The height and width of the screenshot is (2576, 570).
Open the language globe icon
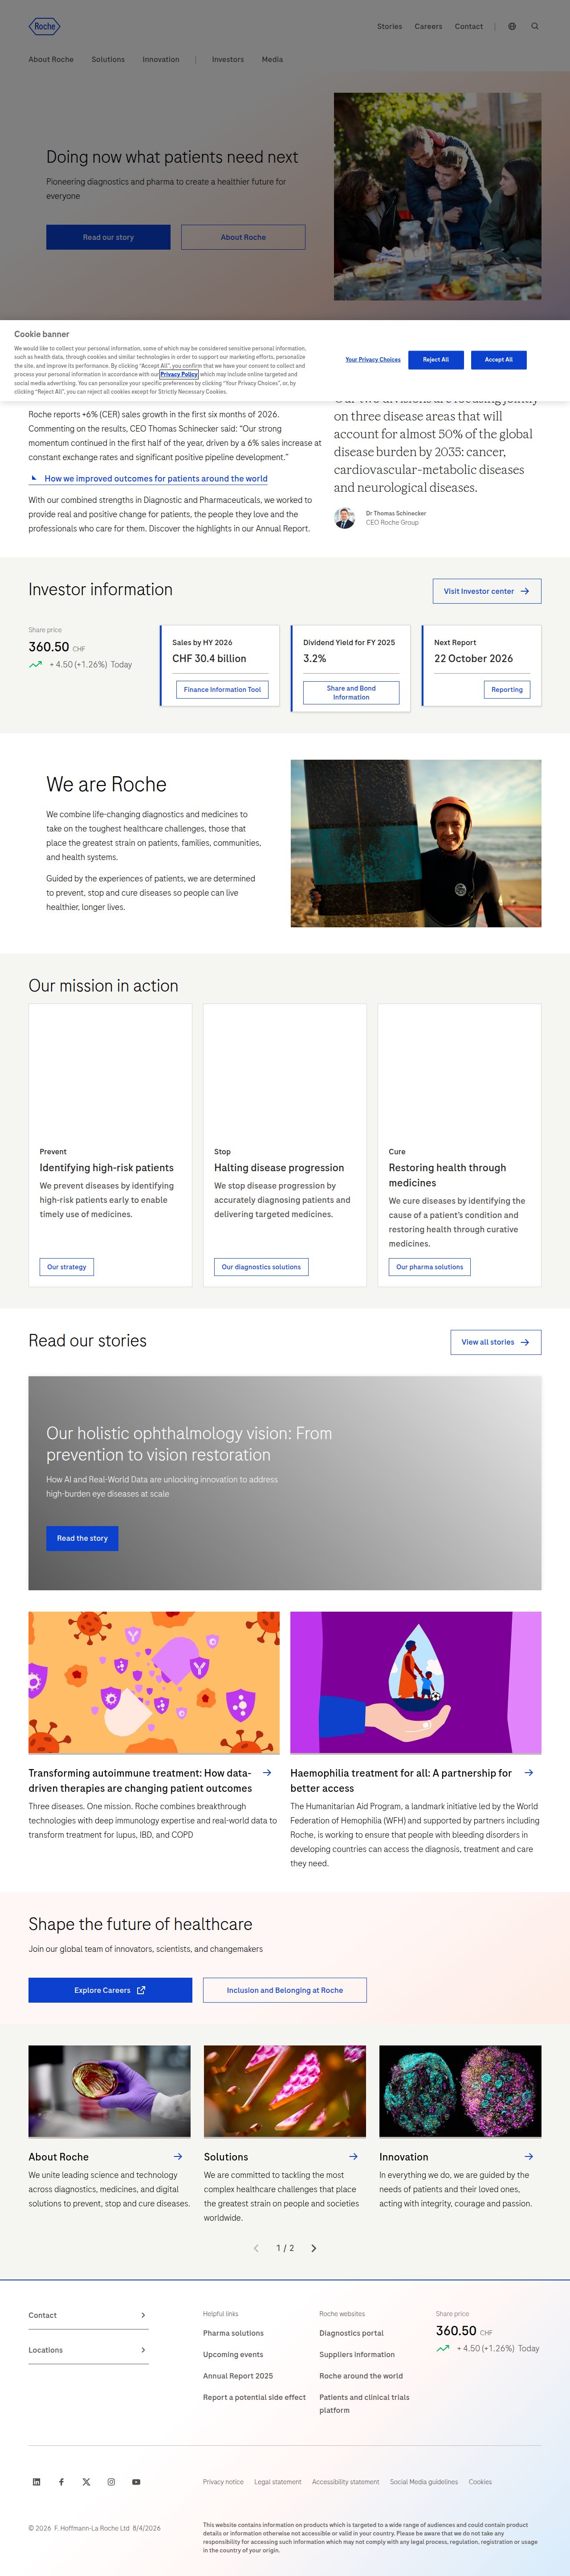point(512,27)
